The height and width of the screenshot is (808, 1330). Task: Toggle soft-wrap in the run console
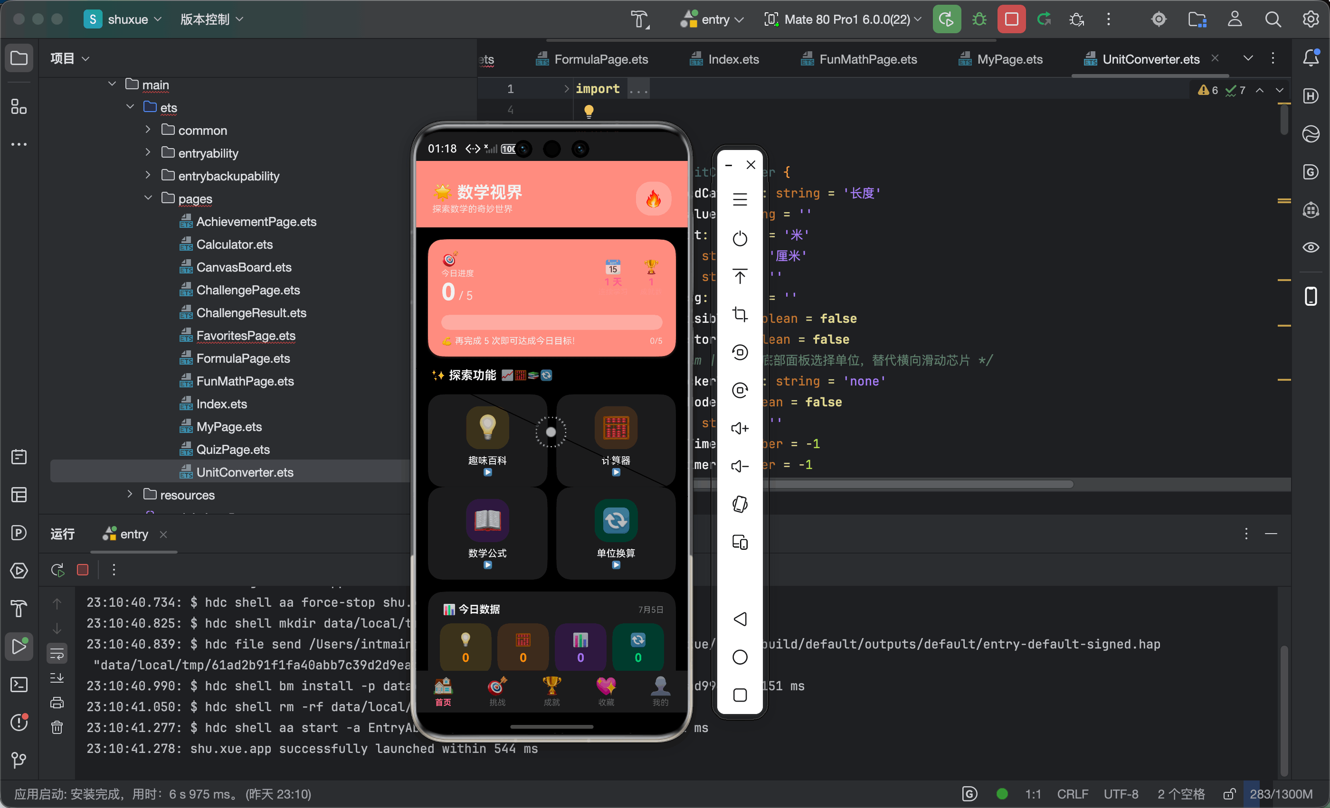(57, 653)
